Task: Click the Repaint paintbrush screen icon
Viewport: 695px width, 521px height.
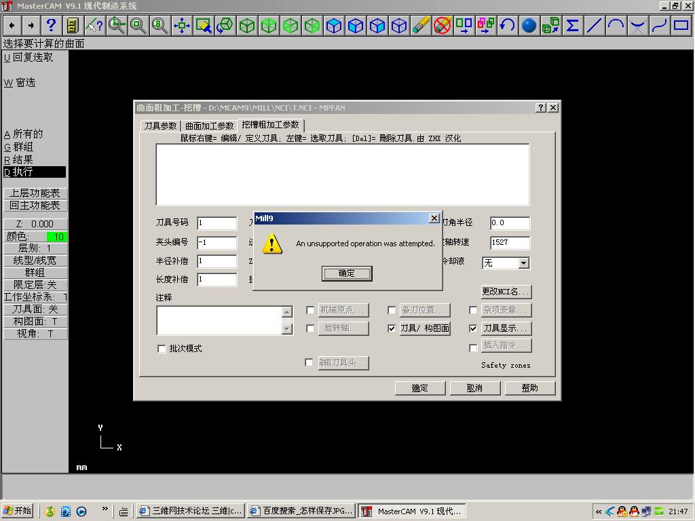Action: pyautogui.click(x=204, y=26)
